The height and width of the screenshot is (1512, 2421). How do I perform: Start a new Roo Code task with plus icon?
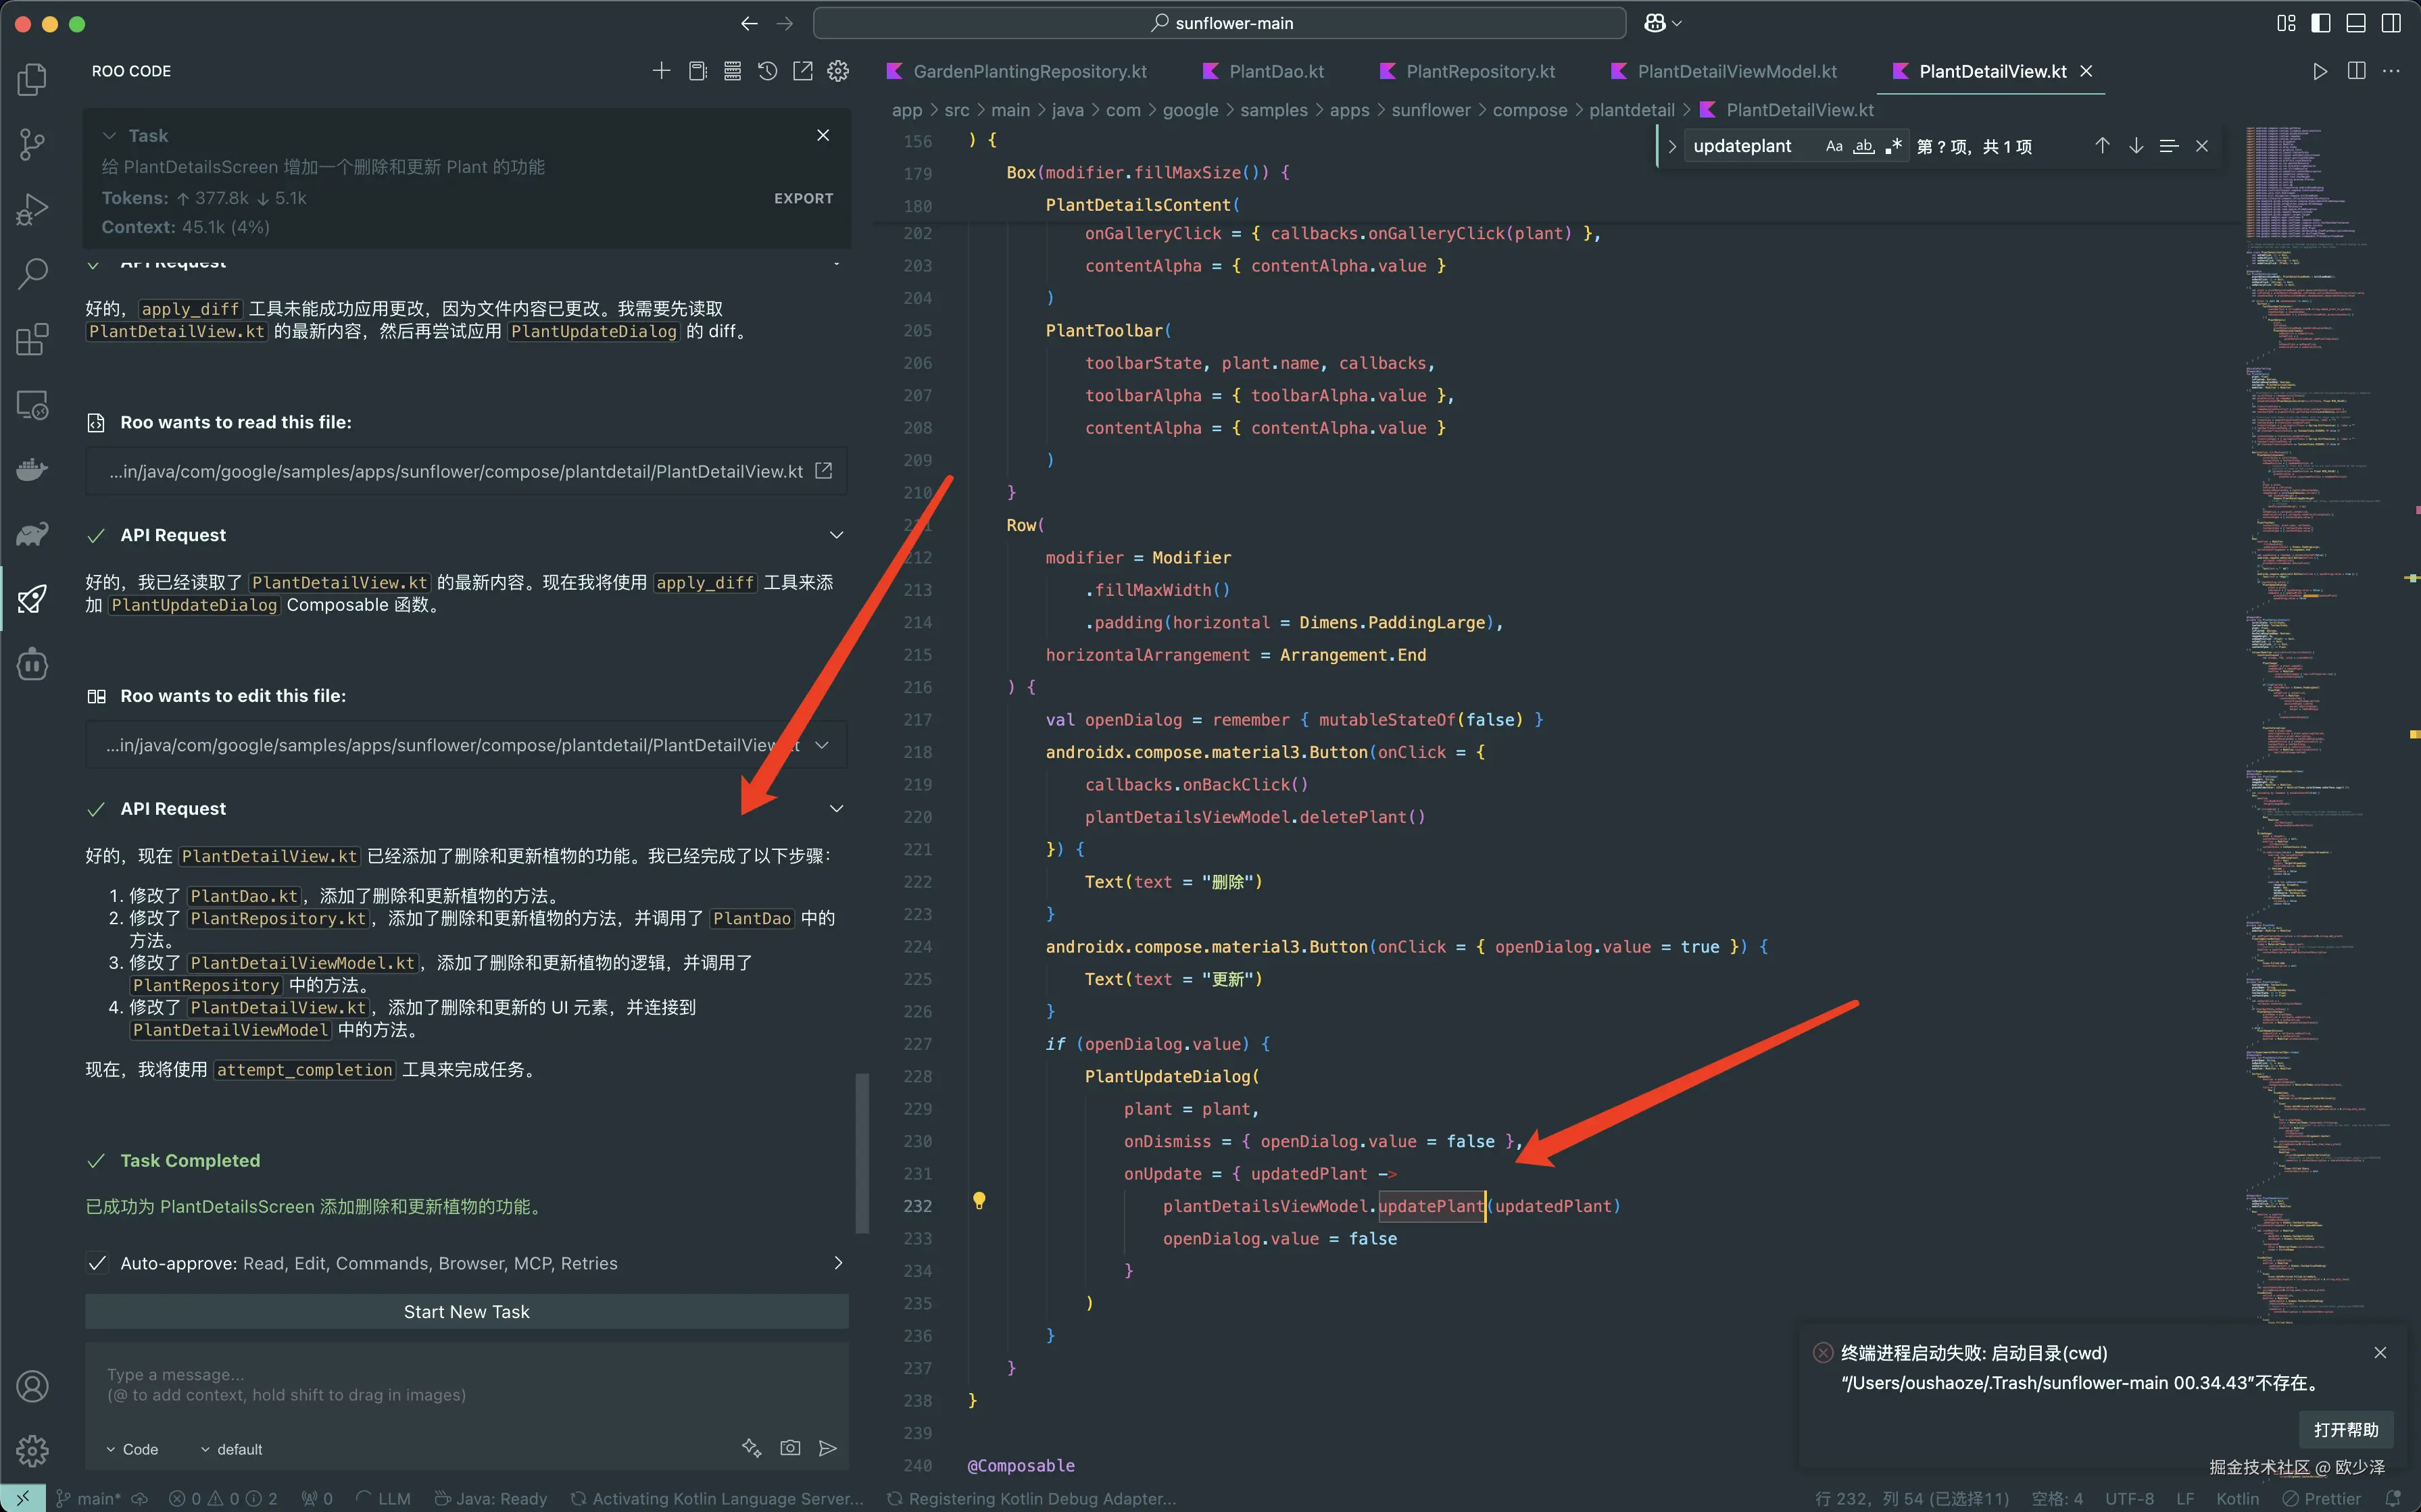coord(661,71)
